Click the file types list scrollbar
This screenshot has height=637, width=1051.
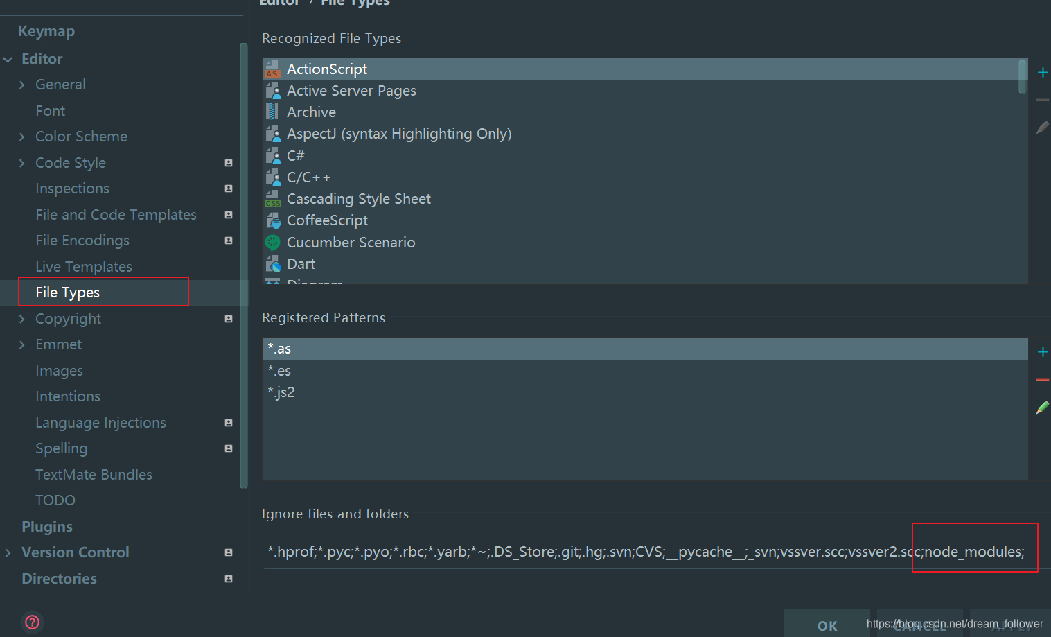coord(1023,77)
